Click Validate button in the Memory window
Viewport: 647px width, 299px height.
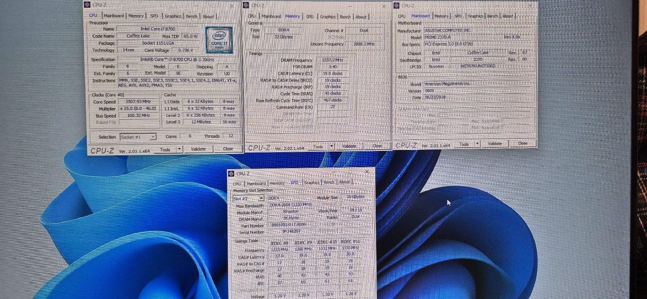[349, 146]
